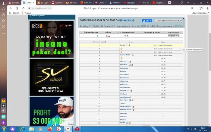Open the Google bookmark
This screenshot has width=211, height=132.
coord(14,13)
